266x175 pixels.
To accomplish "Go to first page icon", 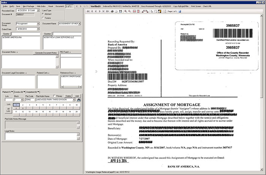I will pos(92,11).
